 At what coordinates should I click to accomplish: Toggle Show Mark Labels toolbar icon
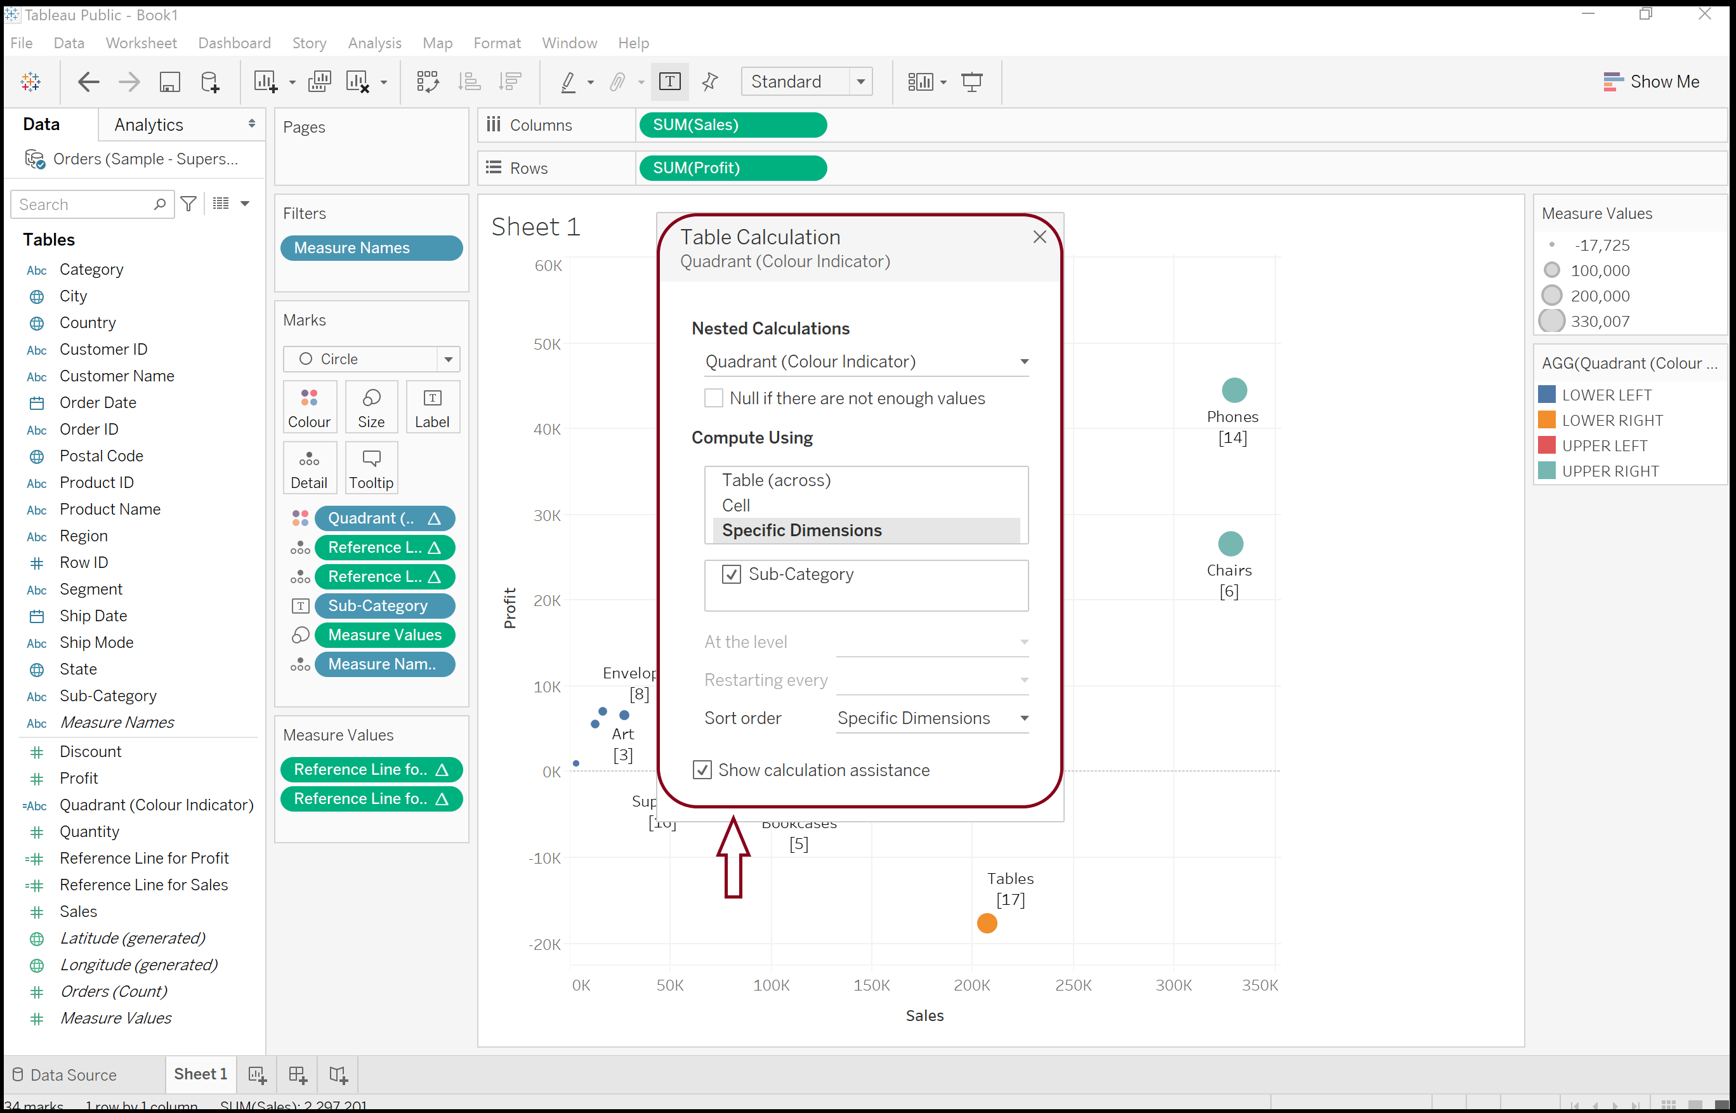click(670, 82)
